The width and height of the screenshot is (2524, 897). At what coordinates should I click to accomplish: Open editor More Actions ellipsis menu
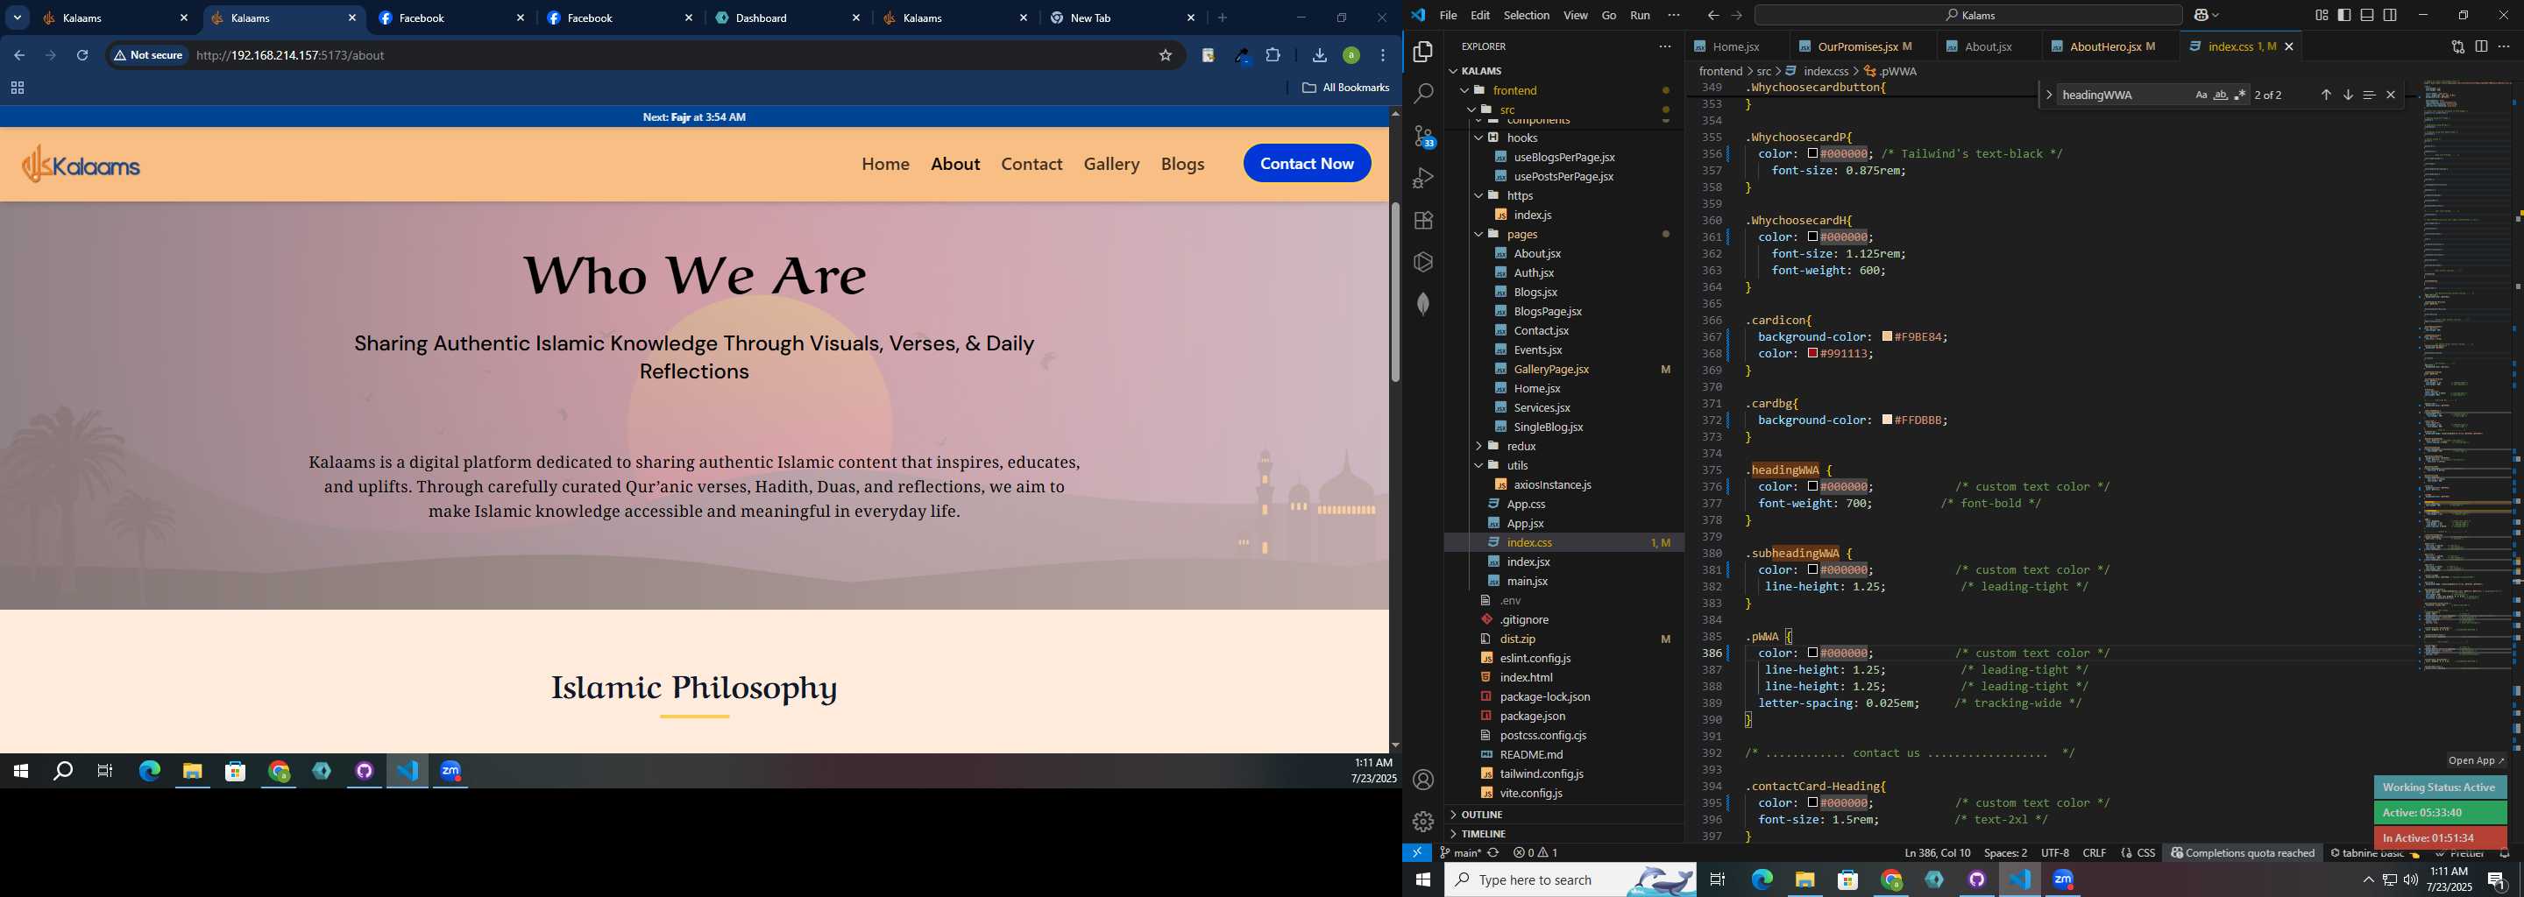(x=2504, y=46)
